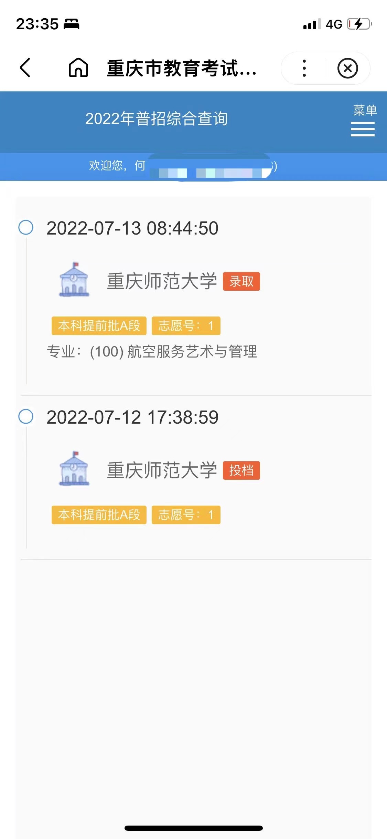Viewport: 387px width, 839px height.
Task: Go to home via house icon
Action: pyautogui.click(x=78, y=68)
